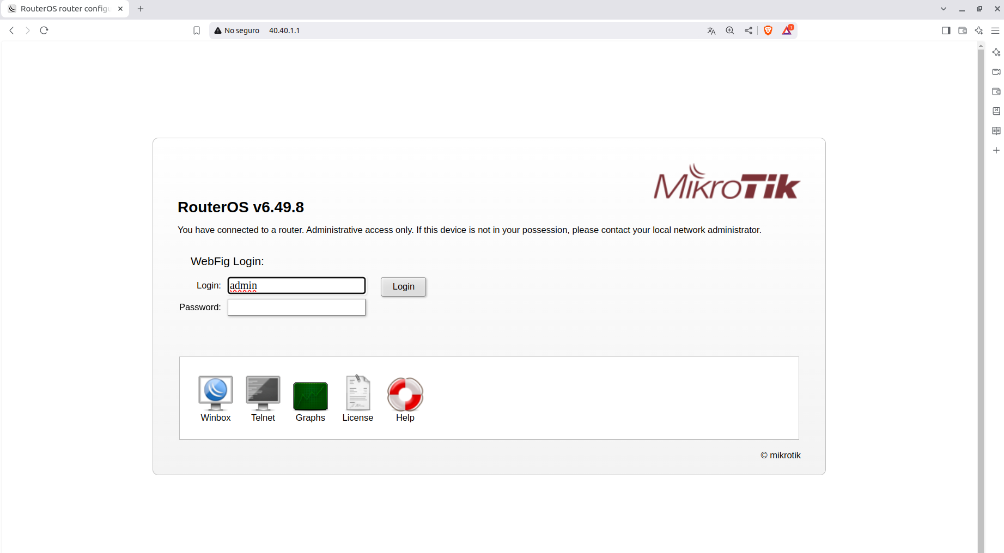
Task: Share this page via share icon
Action: click(x=749, y=30)
